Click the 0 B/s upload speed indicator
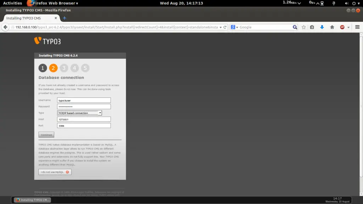Image resolution: width=363 pixels, height=204 pixels. pos(314,3)
